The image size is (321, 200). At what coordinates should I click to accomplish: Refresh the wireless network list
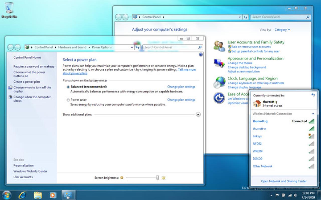point(313,95)
